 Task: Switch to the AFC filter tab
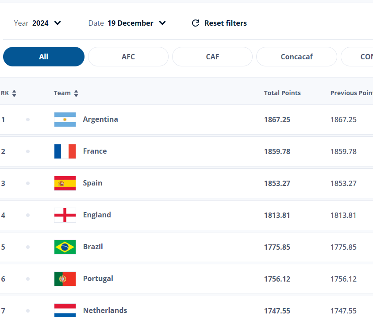click(x=128, y=57)
